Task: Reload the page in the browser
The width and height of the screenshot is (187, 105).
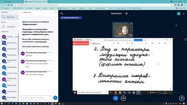Action: (8, 5)
